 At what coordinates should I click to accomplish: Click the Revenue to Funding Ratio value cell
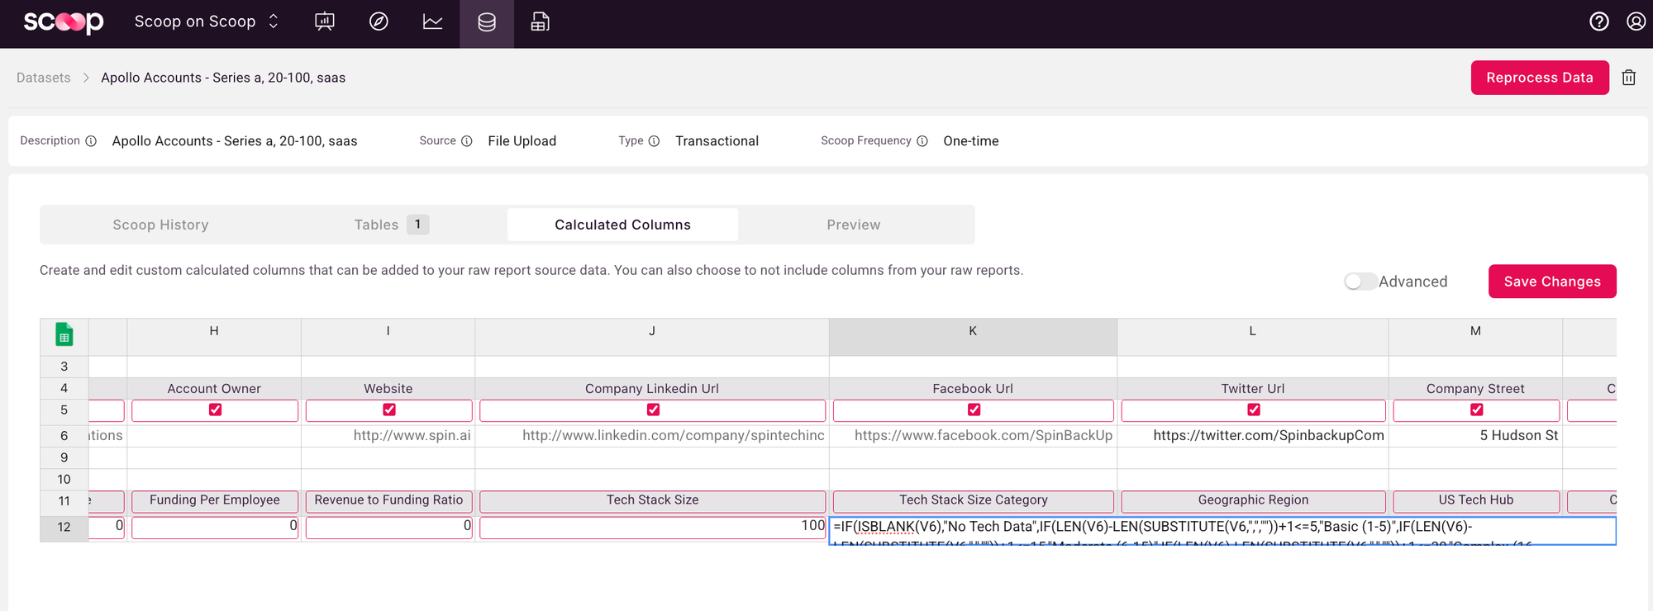tap(388, 527)
